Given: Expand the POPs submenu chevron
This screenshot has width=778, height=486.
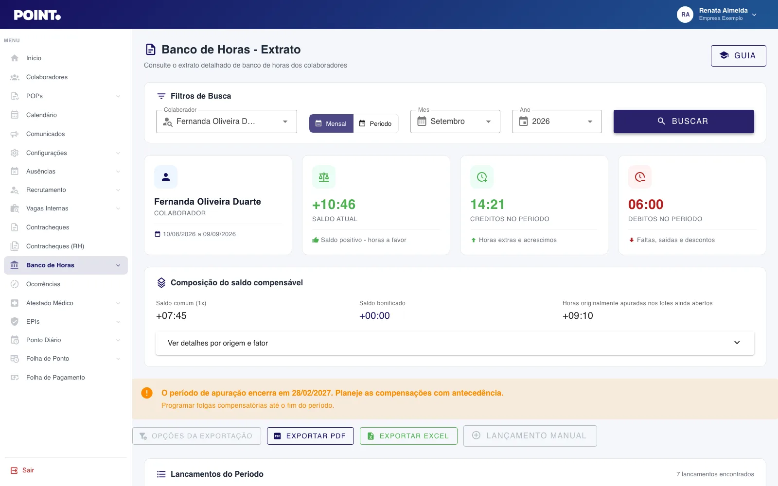Looking at the screenshot, I should click(118, 96).
